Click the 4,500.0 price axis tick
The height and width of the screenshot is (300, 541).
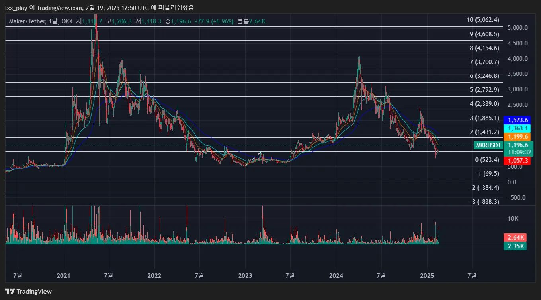[518, 43]
